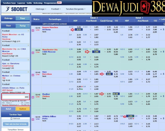Click Chelsea 1X2 odds 1.31 in Maribor row
The image size is (165, 131).
tap(116, 96)
